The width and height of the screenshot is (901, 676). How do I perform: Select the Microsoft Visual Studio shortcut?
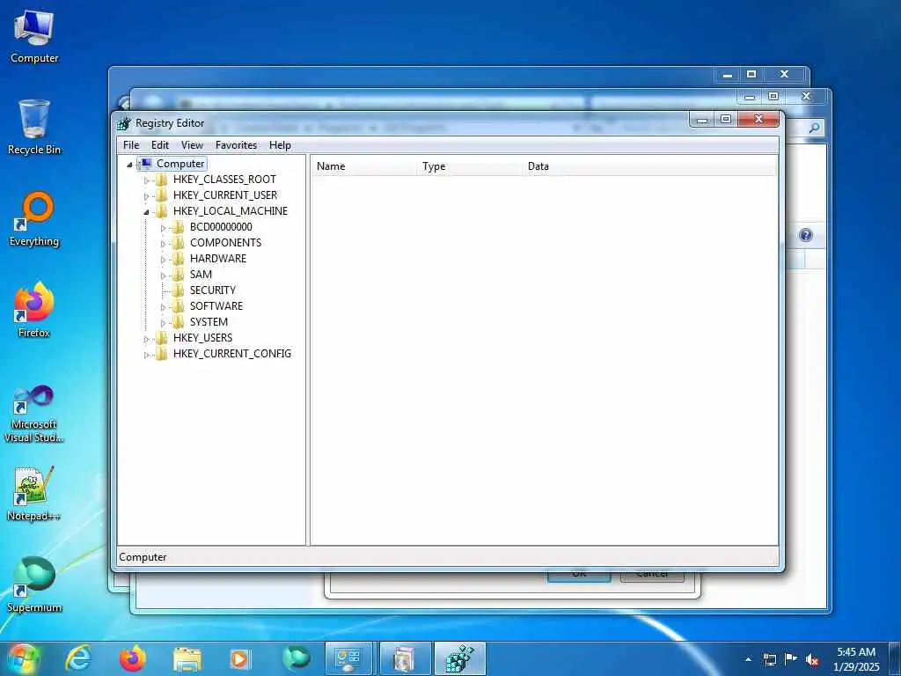tap(34, 414)
